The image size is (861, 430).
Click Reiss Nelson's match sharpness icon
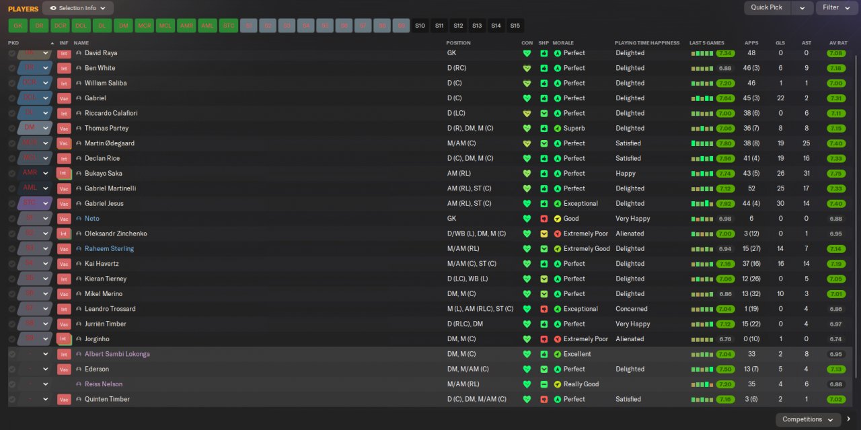pyautogui.click(x=544, y=384)
